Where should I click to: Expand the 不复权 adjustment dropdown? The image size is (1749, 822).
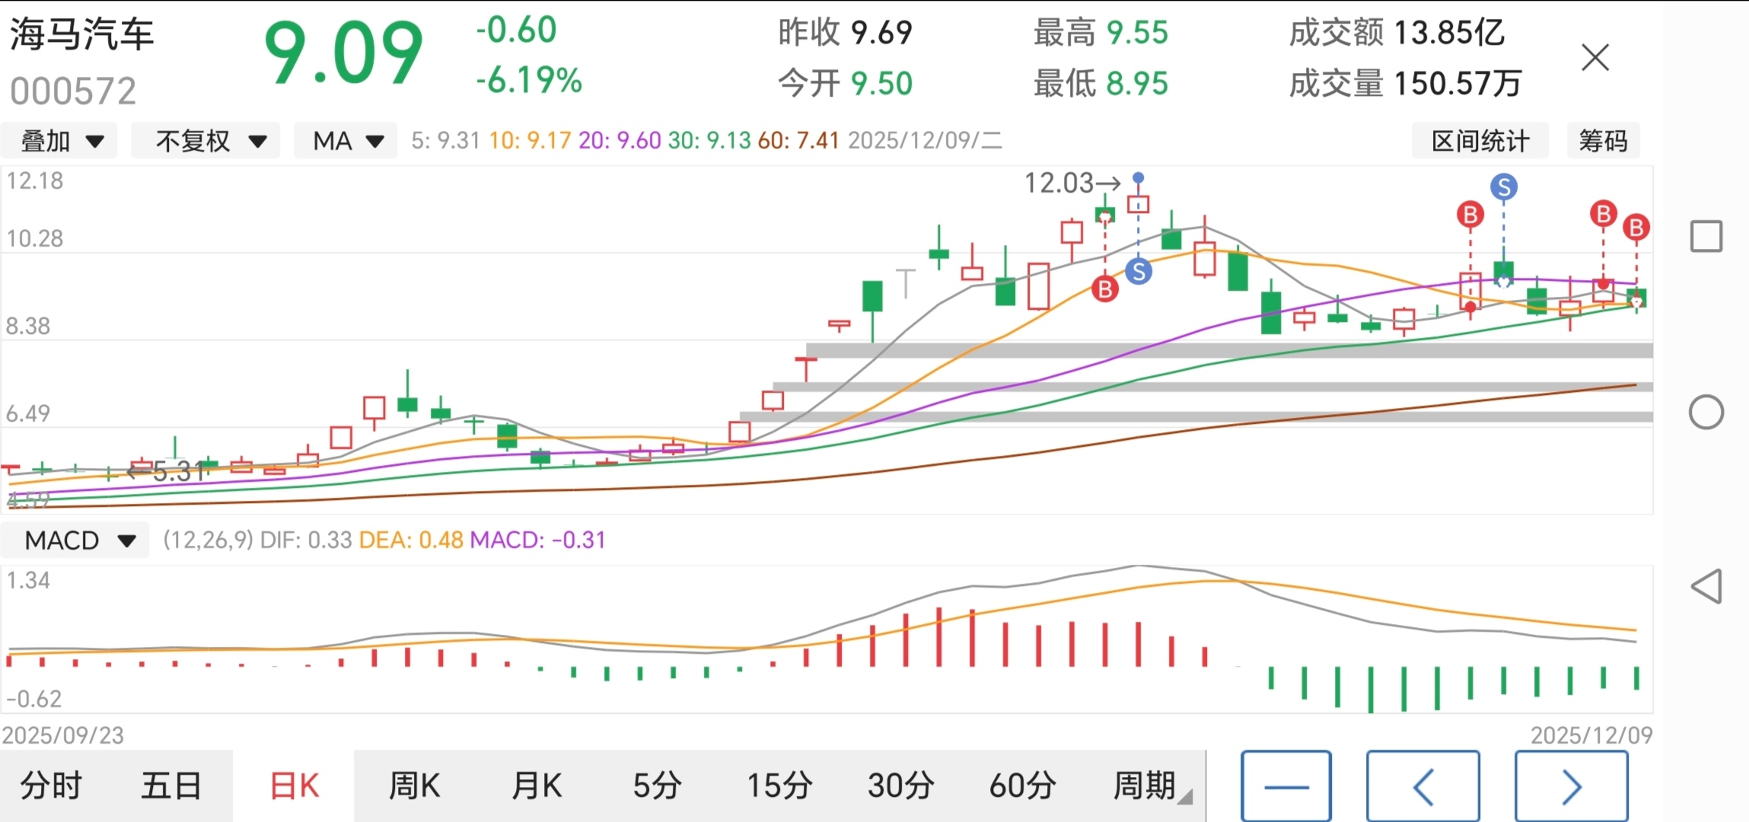point(207,141)
